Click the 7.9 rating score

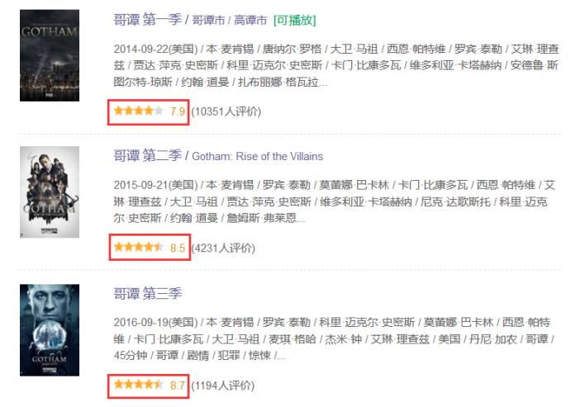point(178,111)
